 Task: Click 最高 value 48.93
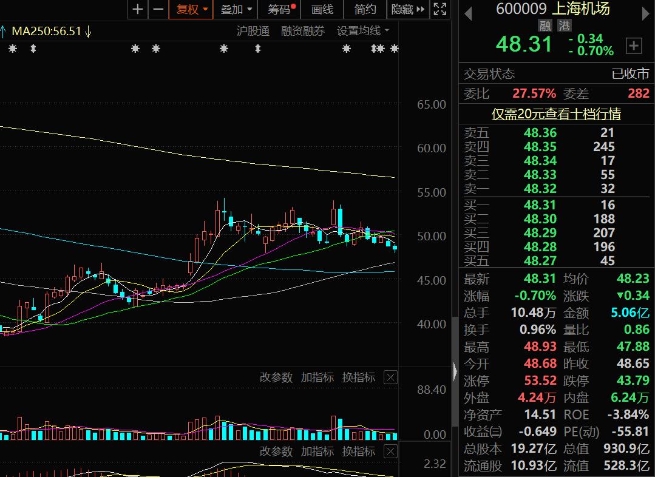coord(540,347)
